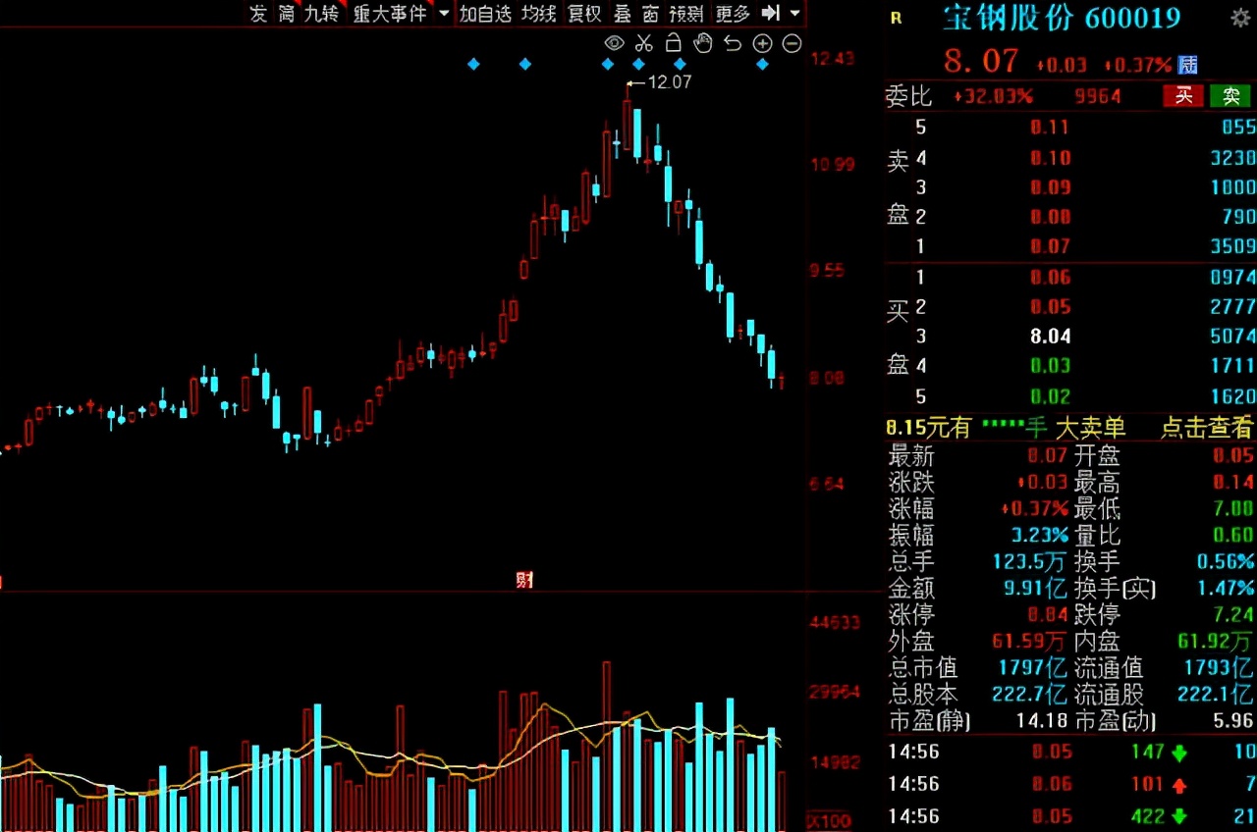
Task: Click the 振幅 value 3.23%
Action: pos(1040,536)
